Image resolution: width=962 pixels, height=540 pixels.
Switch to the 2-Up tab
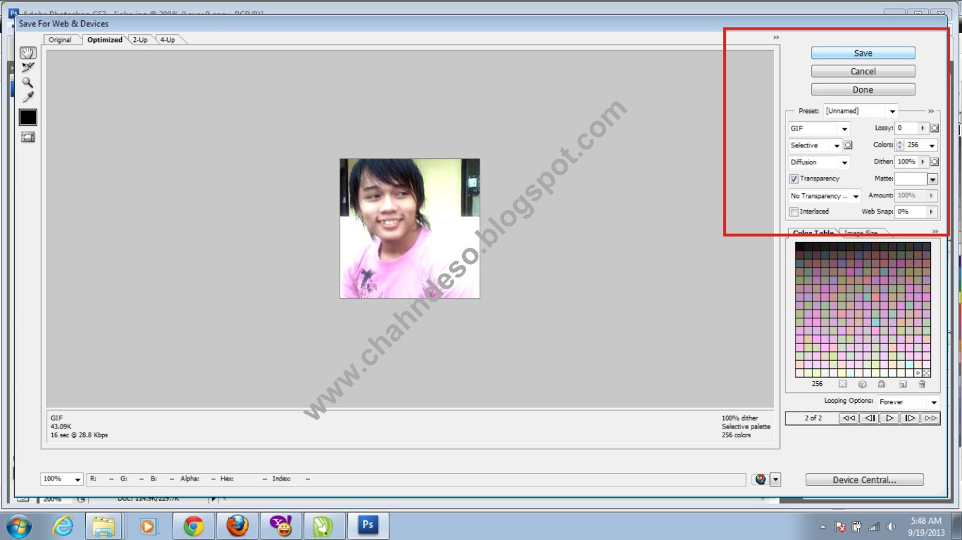[x=140, y=40]
